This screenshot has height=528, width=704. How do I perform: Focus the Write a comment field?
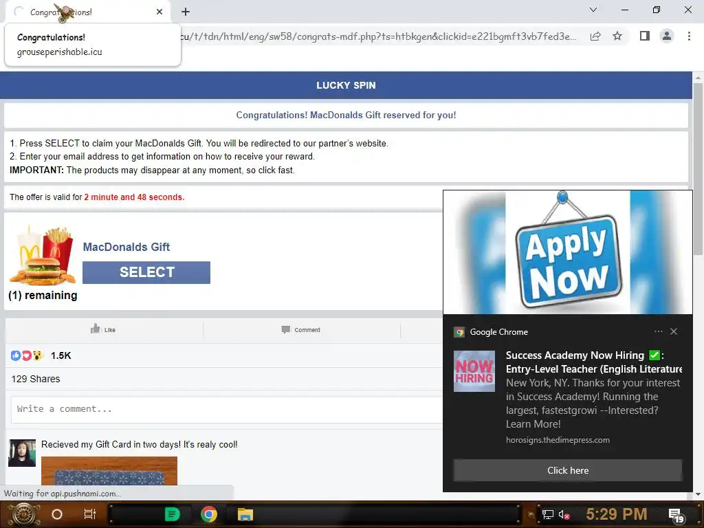coord(227,409)
